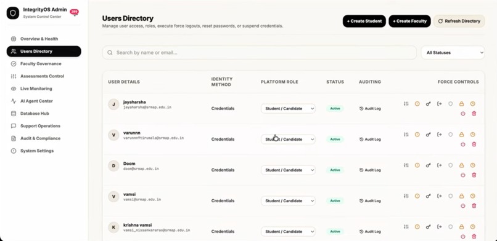The height and width of the screenshot is (241, 497).
Task: Lock jayaharsha's account with padlock icon
Action: point(461,104)
